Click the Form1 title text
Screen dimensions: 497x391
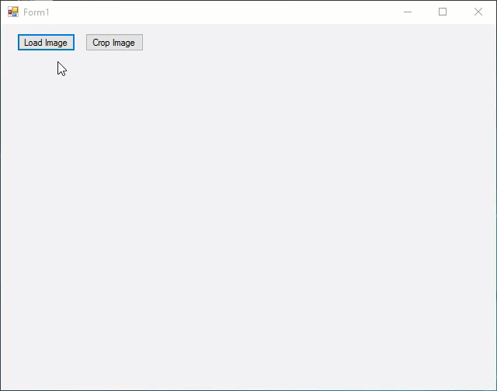(36, 12)
